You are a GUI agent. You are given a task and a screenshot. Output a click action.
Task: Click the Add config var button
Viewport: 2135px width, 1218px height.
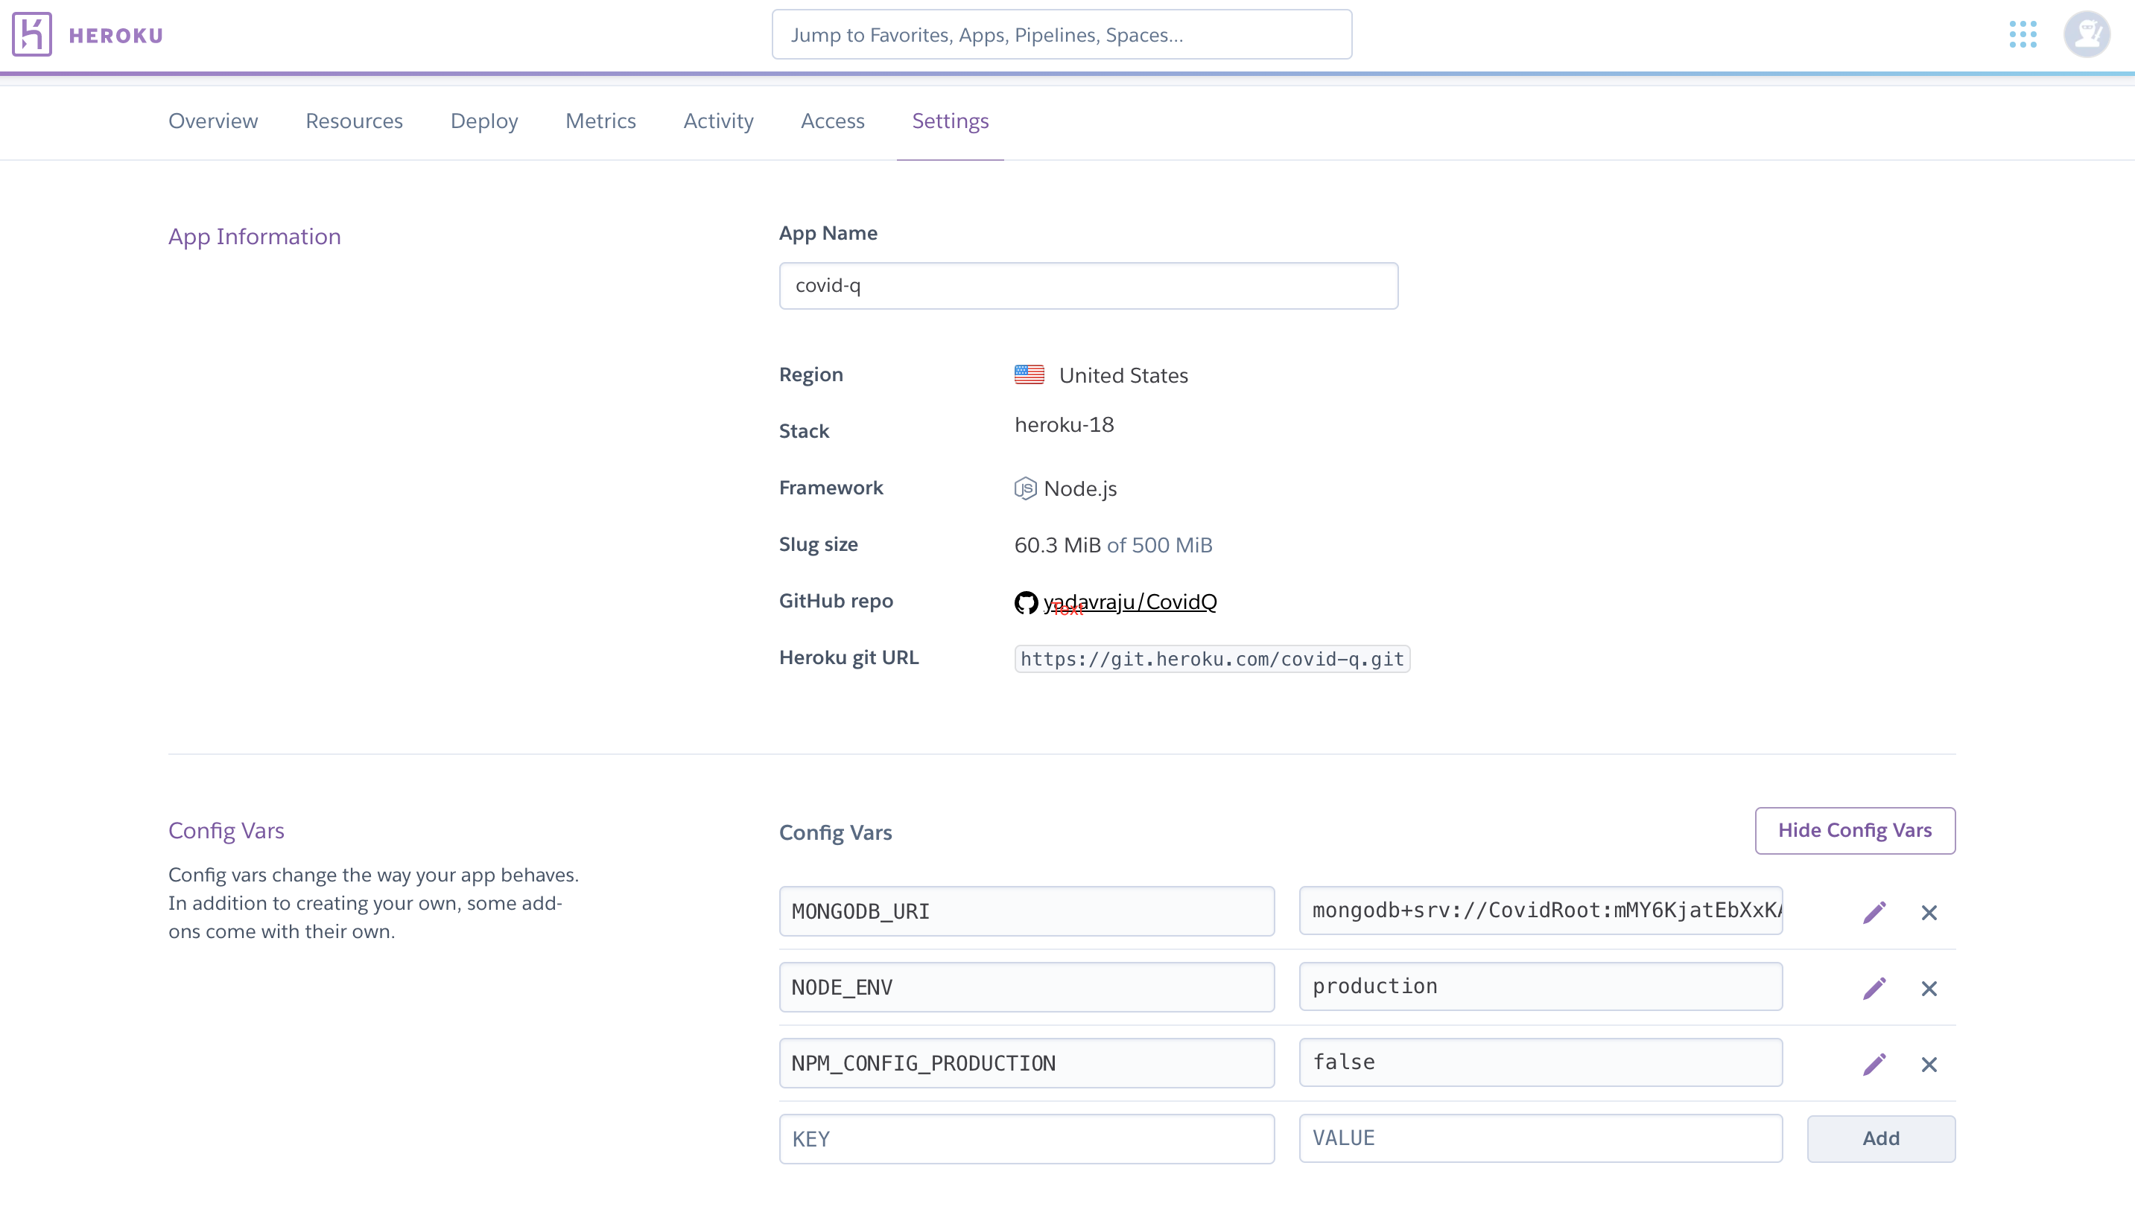point(1882,1138)
